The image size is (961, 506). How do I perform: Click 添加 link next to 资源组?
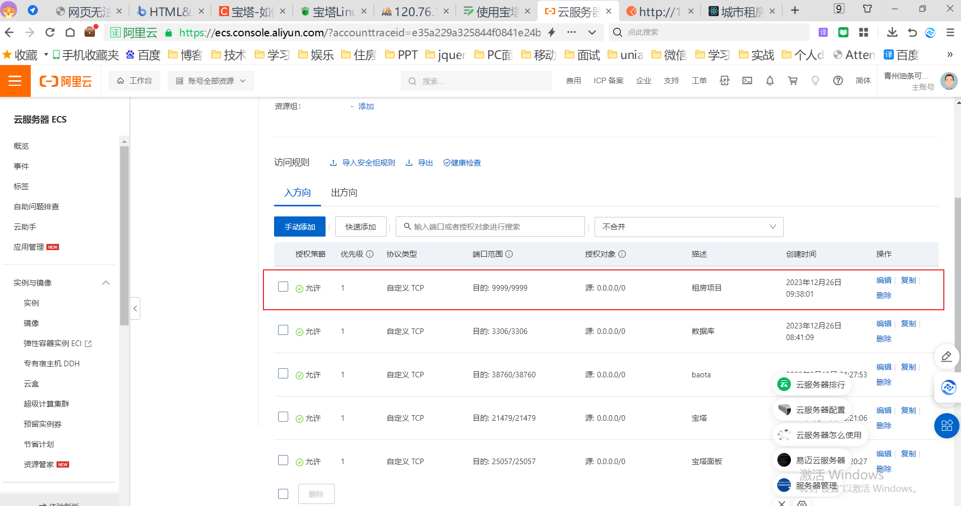[366, 106]
